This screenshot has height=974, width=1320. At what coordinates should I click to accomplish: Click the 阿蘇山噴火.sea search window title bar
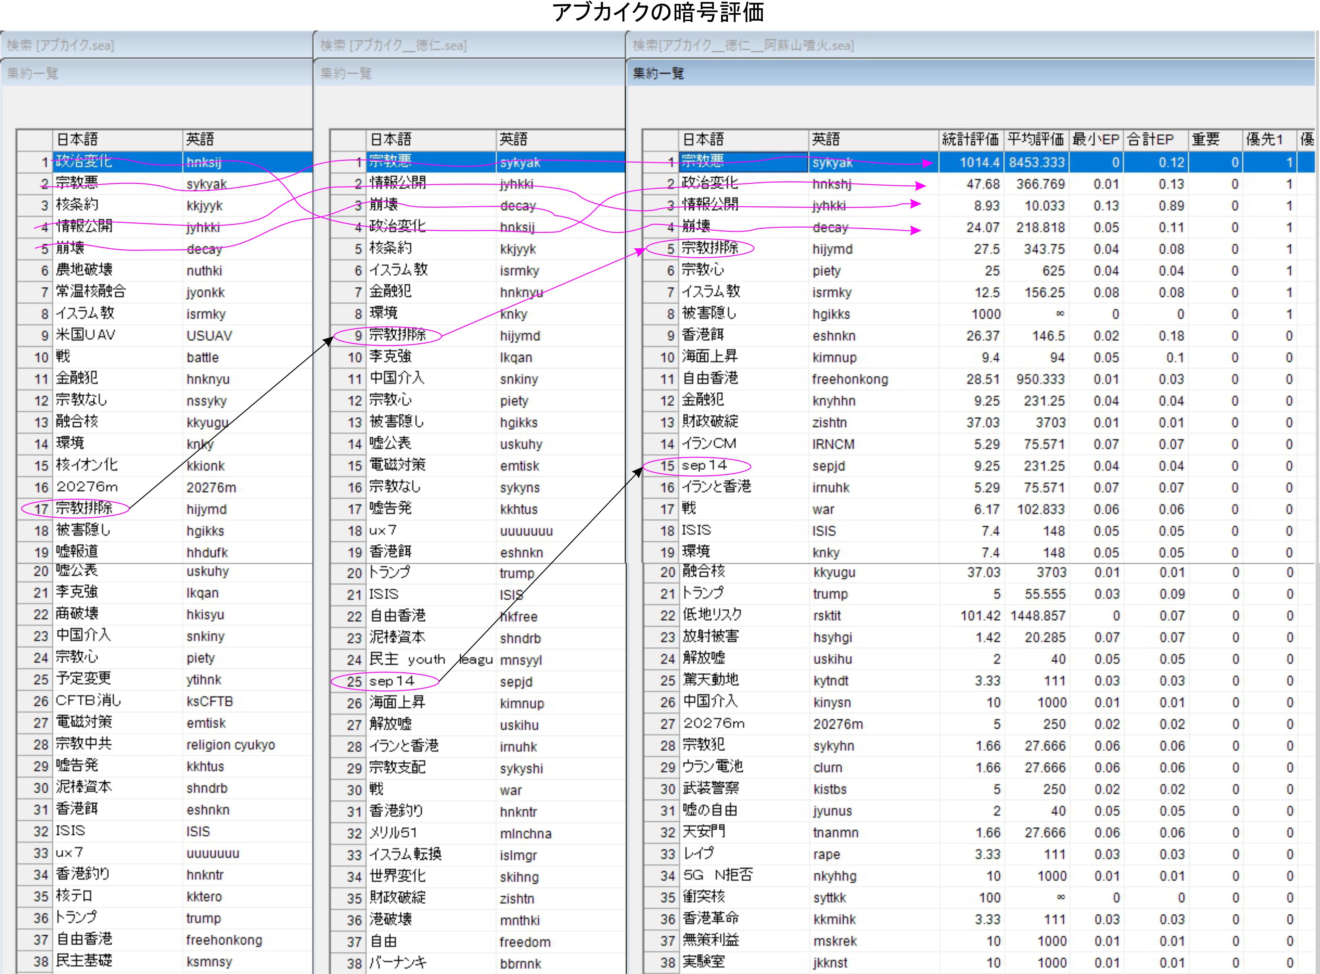743,45
